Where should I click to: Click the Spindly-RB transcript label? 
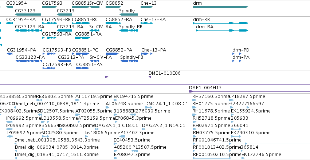coord(131,27)
